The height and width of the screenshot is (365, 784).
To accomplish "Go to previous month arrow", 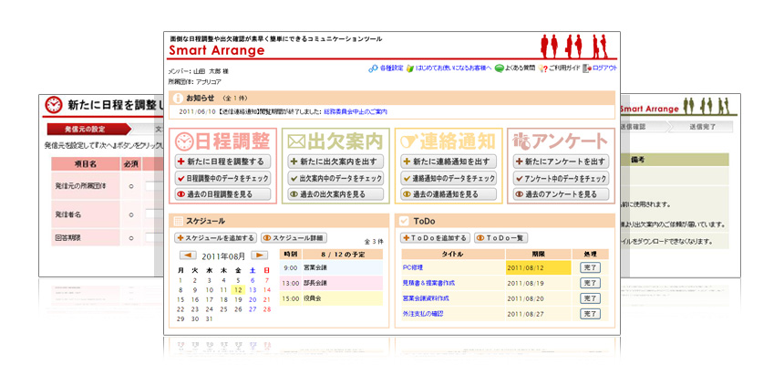I will pos(188,255).
